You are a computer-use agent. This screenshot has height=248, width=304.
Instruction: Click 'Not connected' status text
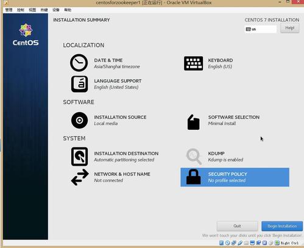(x=108, y=180)
